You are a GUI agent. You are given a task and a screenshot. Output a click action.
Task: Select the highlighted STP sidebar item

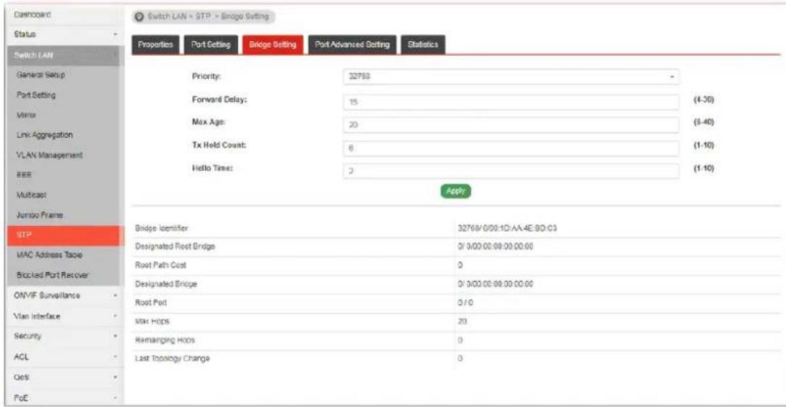pos(64,235)
